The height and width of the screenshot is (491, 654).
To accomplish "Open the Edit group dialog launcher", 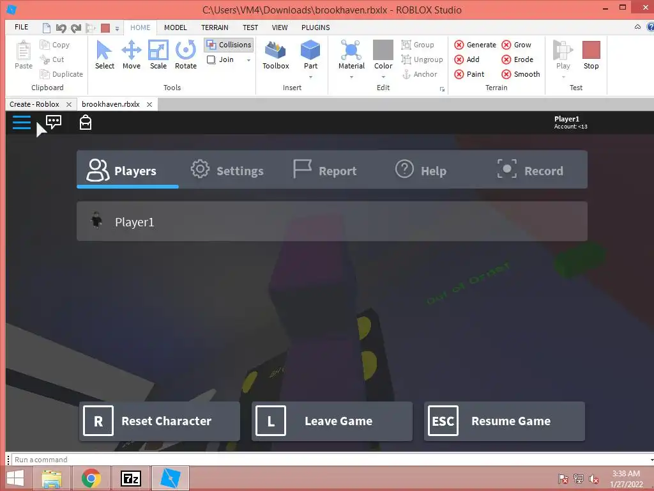I will tap(442, 90).
